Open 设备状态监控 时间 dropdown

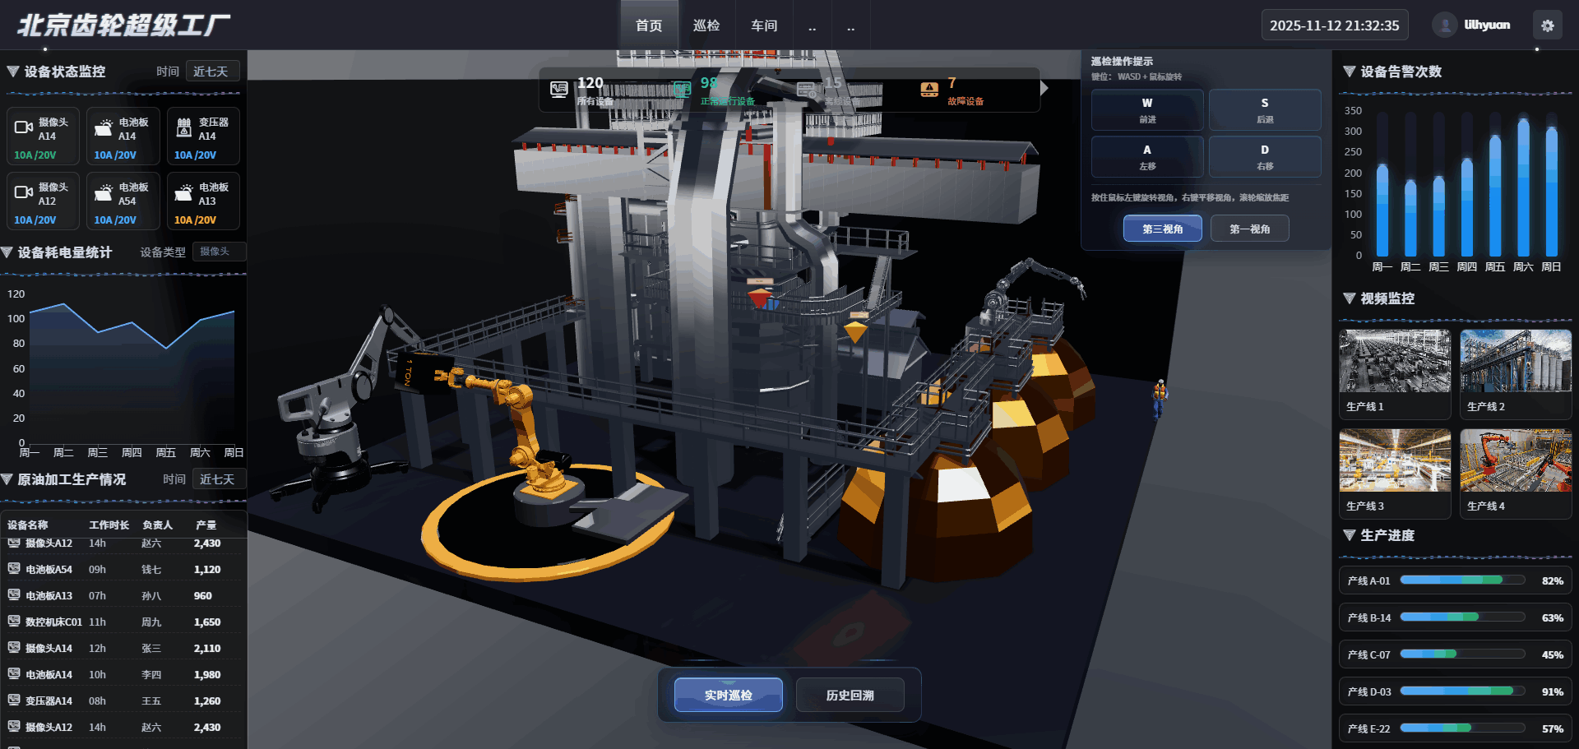coord(212,72)
